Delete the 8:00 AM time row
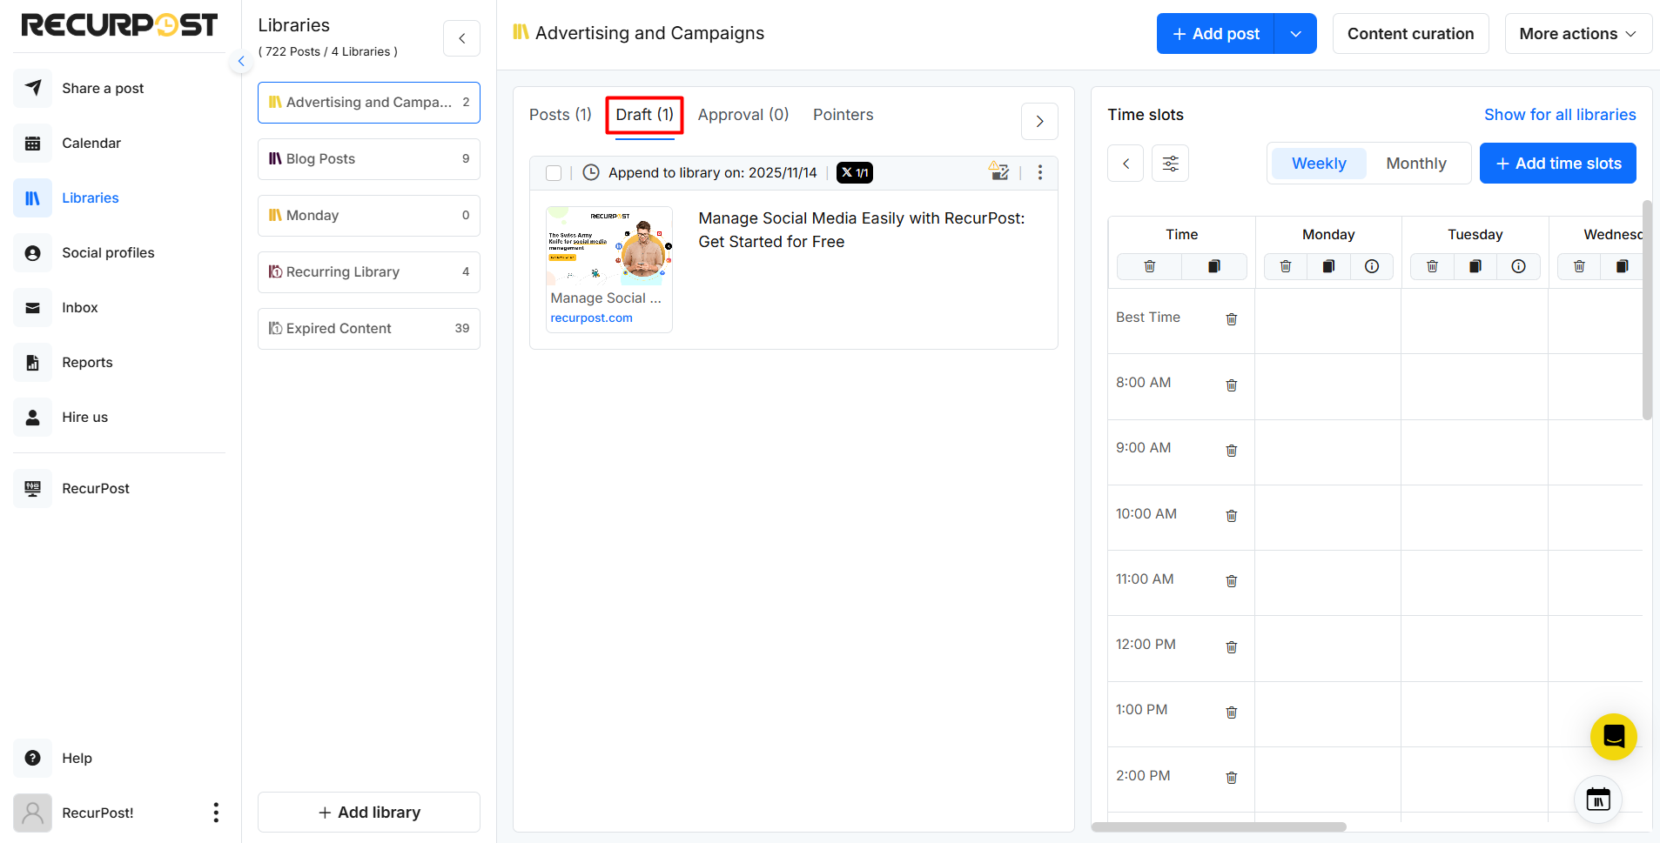1660x843 pixels. pyautogui.click(x=1232, y=385)
